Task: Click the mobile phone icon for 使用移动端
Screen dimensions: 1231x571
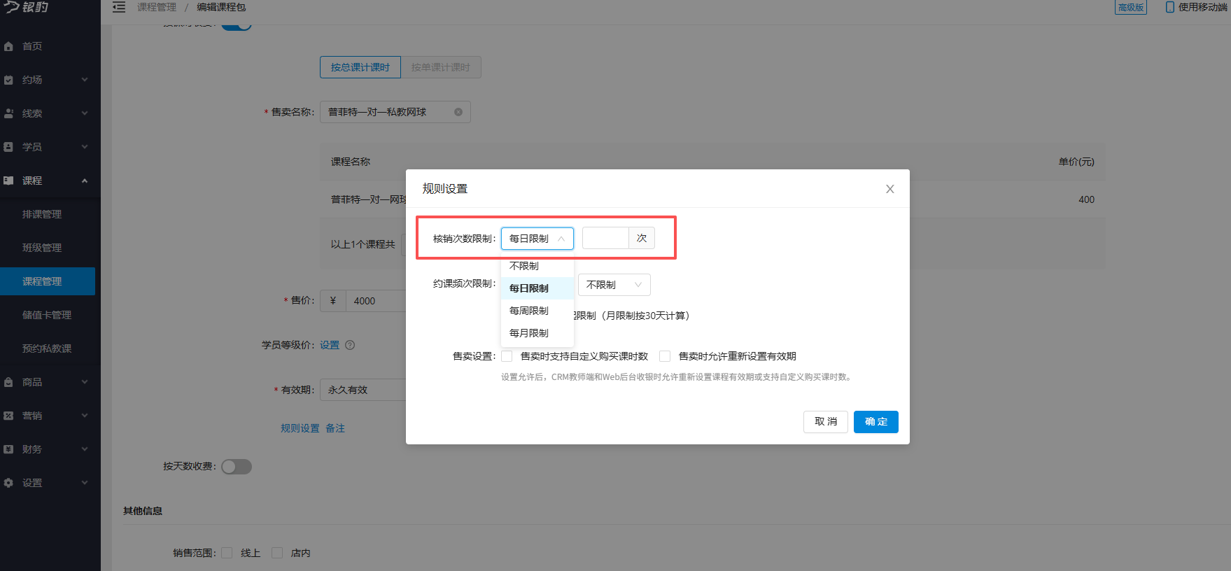Action: 1169,7
